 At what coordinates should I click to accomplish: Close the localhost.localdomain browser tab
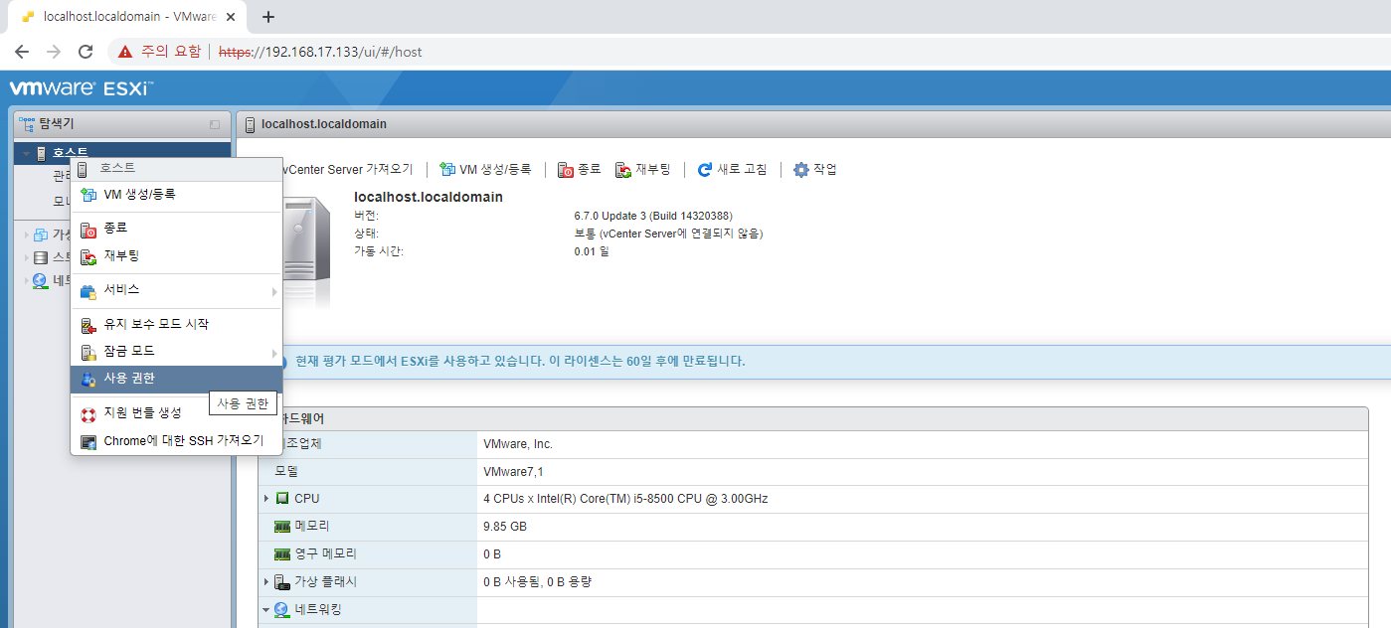click(x=233, y=17)
